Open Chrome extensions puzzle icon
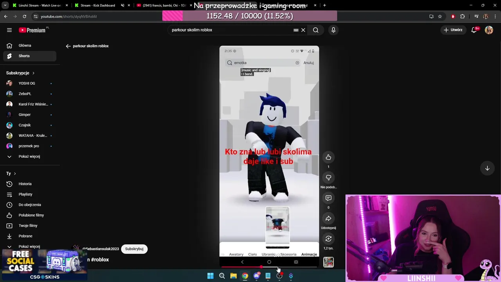This screenshot has width=501, height=282. coord(463,16)
